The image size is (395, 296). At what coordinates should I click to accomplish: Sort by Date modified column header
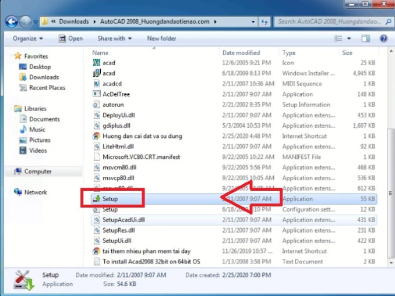(x=241, y=53)
